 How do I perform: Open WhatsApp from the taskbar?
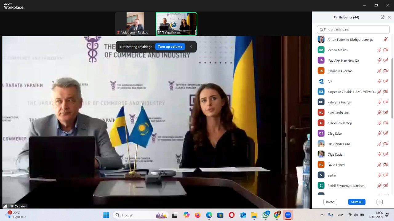tap(266, 215)
